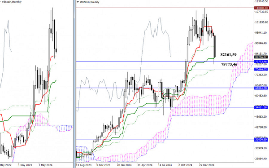The image size is (269, 168).
Task: Click the 5 Nov 2023 date label
Action: [x=103, y=165]
